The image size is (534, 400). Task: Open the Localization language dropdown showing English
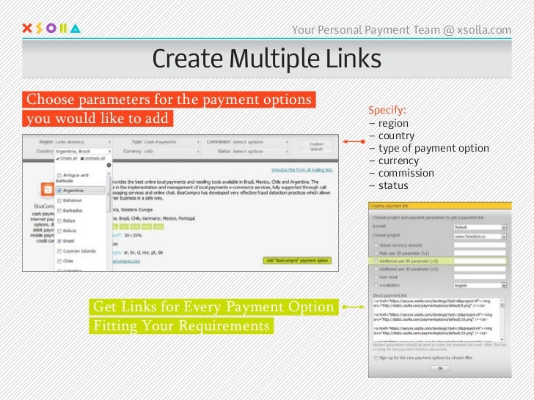(480, 286)
